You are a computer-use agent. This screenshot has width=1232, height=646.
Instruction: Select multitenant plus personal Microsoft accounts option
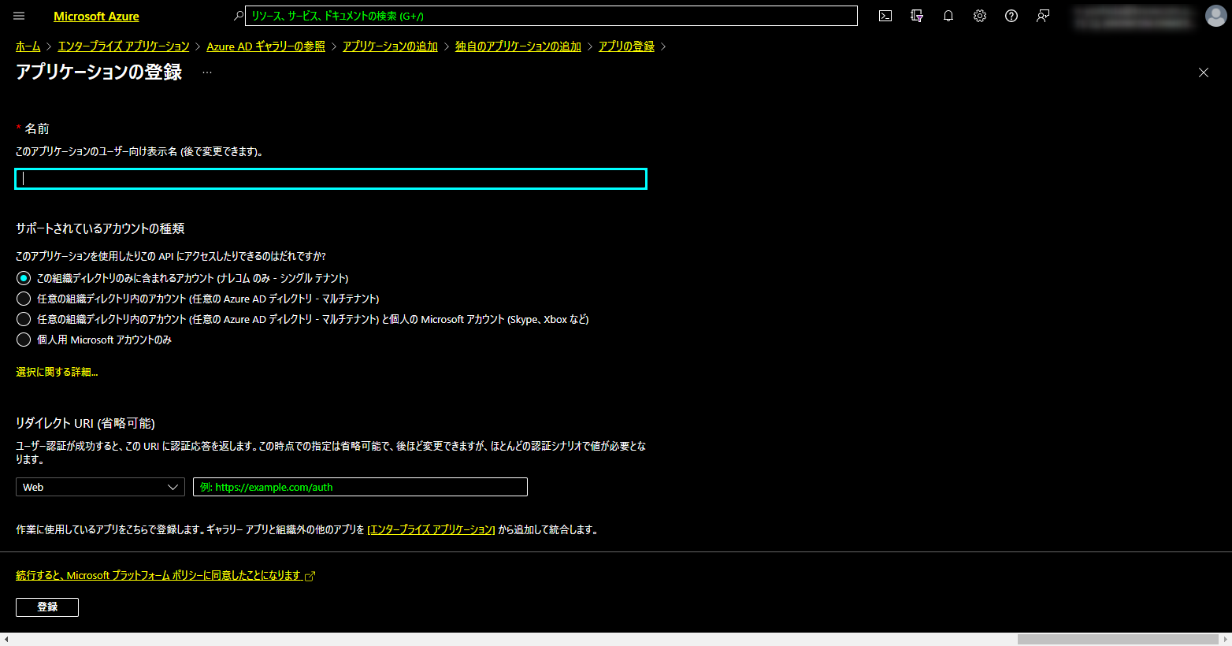pyautogui.click(x=24, y=319)
